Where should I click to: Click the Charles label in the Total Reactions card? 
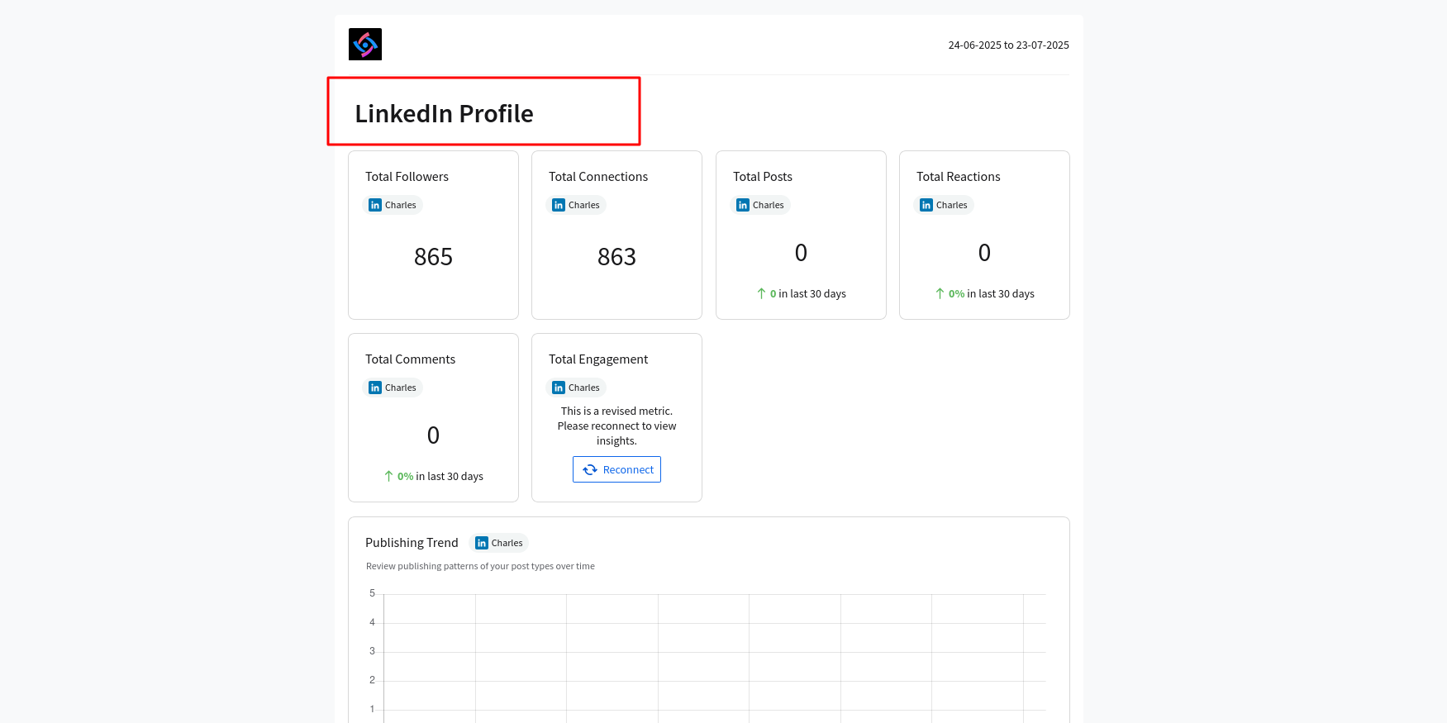[x=952, y=205]
